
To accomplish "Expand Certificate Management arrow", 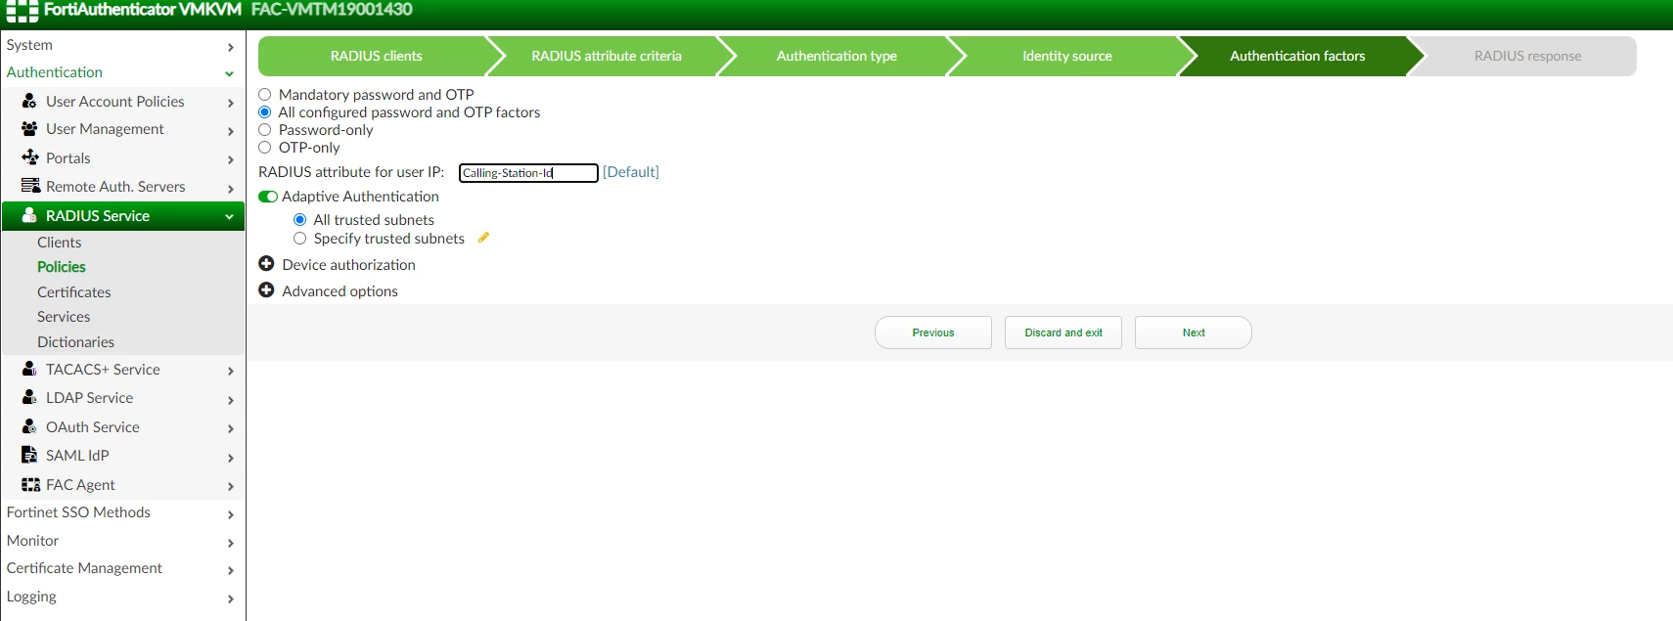I will 230,570.
